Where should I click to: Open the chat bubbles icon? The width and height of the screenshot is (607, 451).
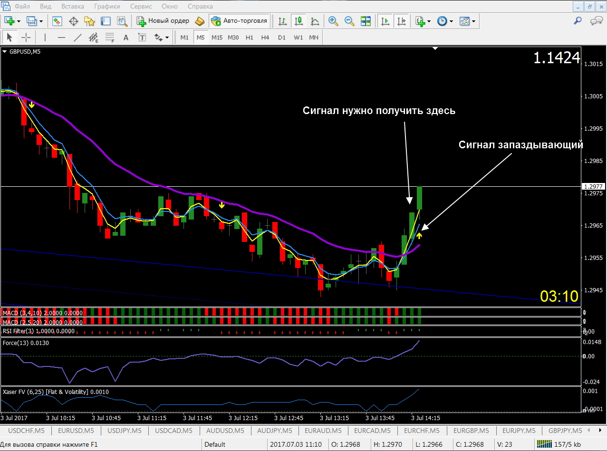(x=596, y=20)
